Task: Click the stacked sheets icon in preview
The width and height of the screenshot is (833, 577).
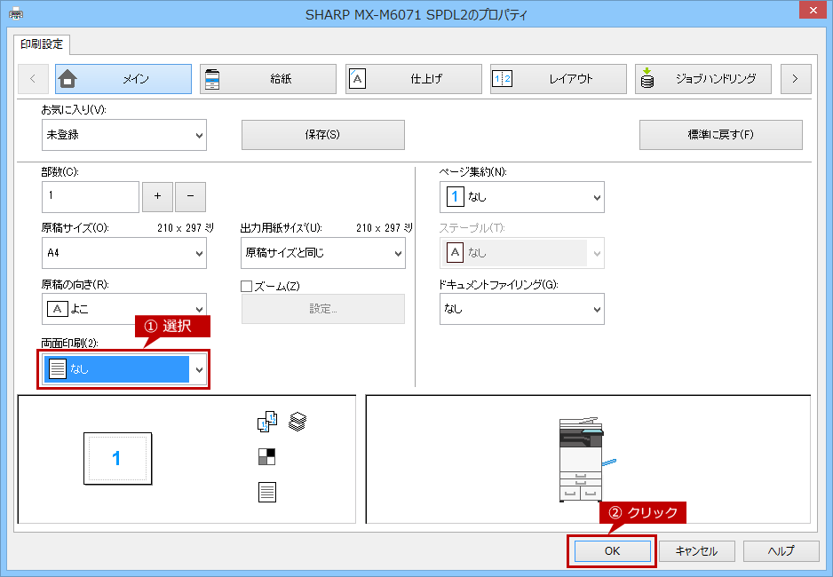Action: pyautogui.click(x=297, y=422)
